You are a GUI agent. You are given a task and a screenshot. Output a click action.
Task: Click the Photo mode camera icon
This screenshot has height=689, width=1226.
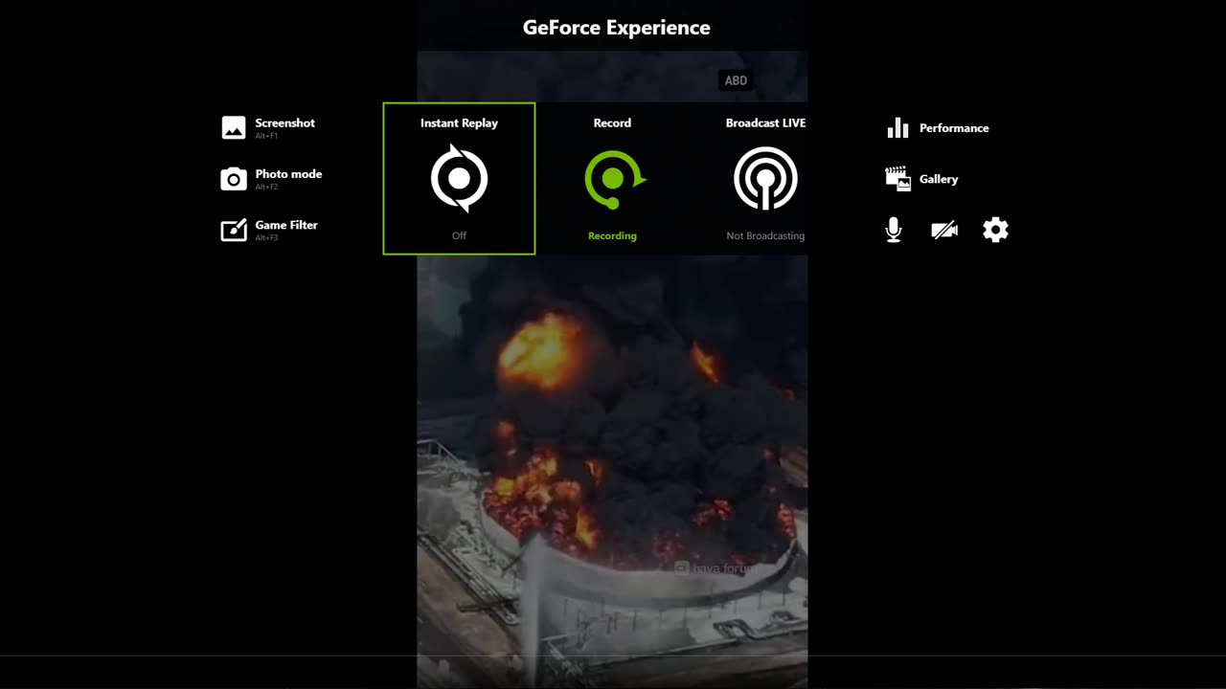[x=234, y=179]
